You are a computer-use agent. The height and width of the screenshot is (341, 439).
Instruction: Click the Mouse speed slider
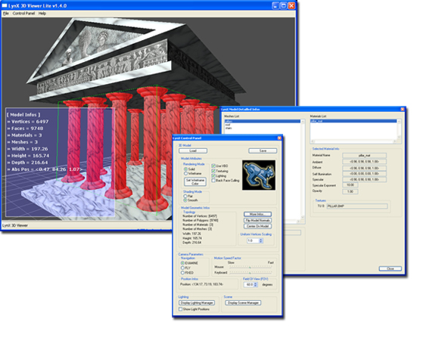tap(251, 267)
